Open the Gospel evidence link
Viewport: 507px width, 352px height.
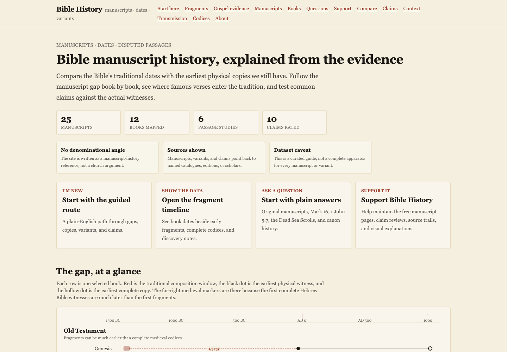tap(231, 8)
